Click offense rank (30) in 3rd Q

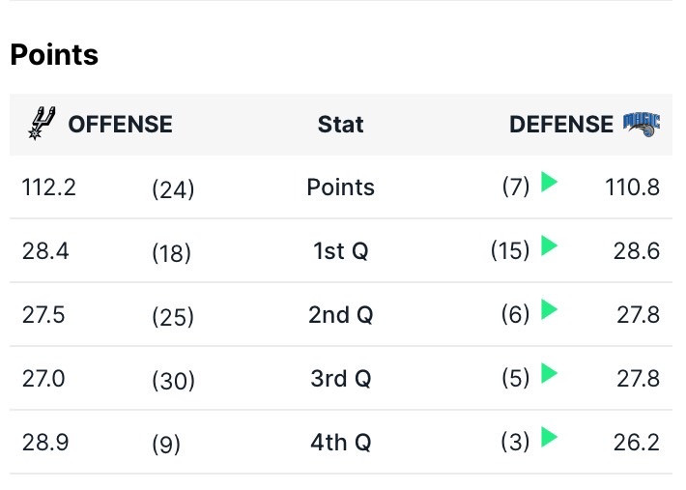tap(173, 380)
